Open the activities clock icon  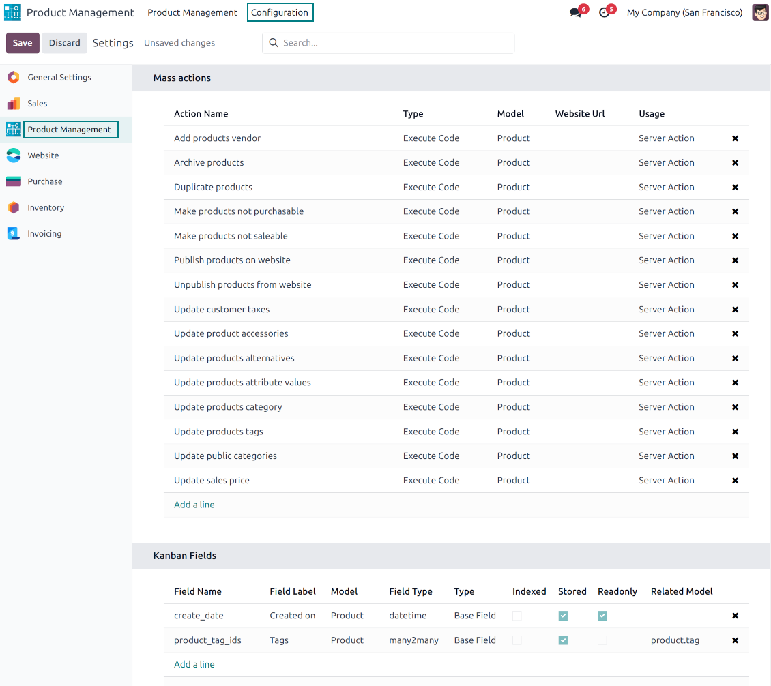click(x=604, y=12)
